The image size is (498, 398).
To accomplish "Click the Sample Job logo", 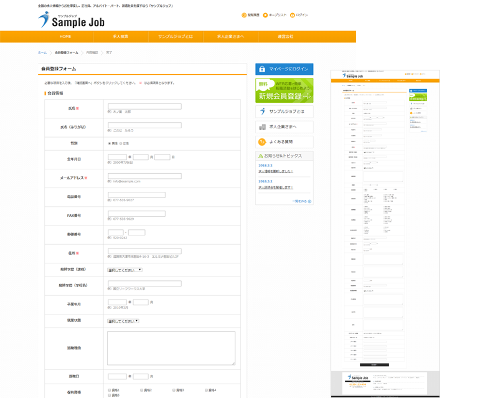I will coord(71,20).
